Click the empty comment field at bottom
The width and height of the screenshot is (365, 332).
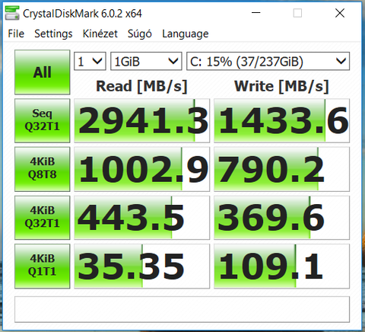coord(182,309)
